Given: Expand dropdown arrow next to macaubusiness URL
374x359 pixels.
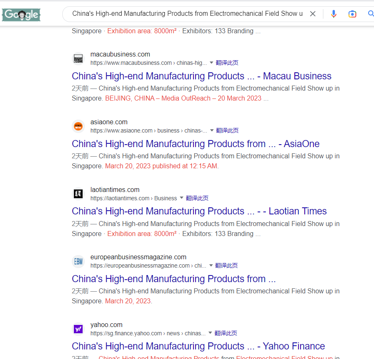Looking at the screenshot, I should pyautogui.click(x=211, y=63).
